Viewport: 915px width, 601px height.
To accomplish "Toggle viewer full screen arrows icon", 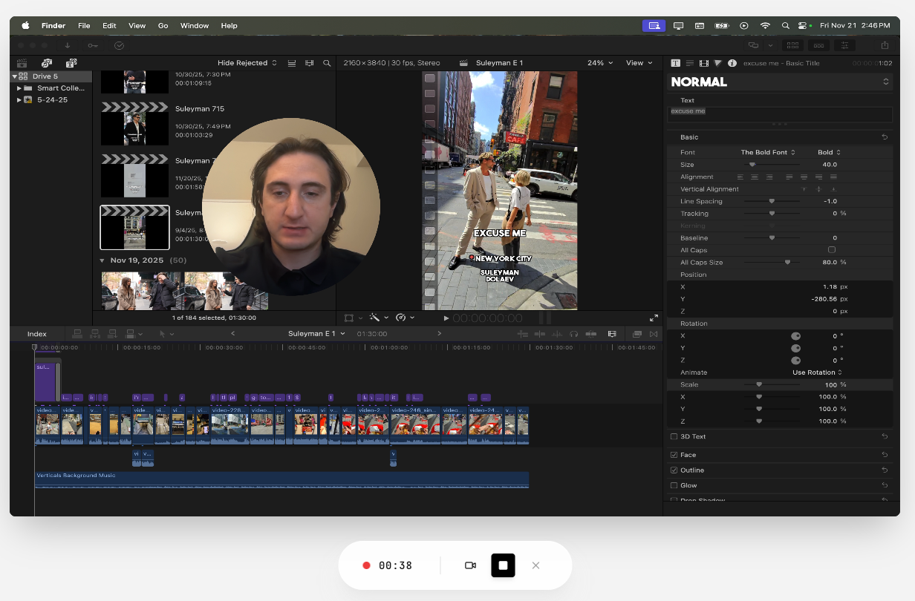I will pyautogui.click(x=654, y=318).
